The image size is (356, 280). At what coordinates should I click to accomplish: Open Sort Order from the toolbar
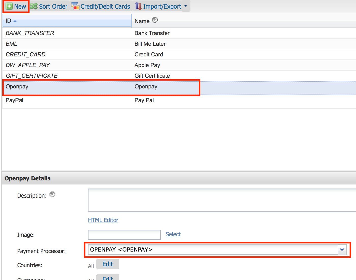click(53, 7)
